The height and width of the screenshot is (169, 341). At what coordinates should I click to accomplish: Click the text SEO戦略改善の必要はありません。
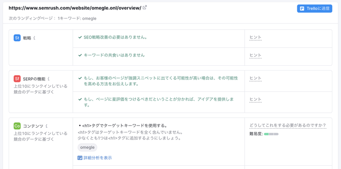click(x=115, y=37)
